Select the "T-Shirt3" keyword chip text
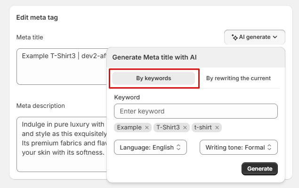 coord(168,128)
